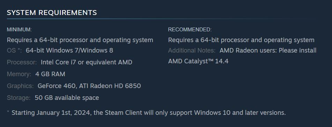Click Intel Core i7 or equivalent AMD

click(86, 62)
